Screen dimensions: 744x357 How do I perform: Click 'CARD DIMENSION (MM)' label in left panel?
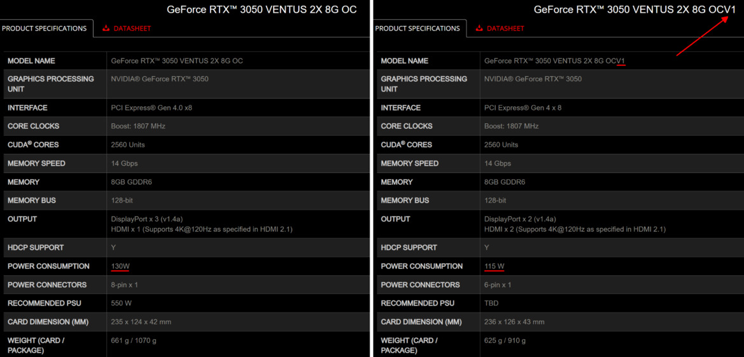click(x=48, y=322)
